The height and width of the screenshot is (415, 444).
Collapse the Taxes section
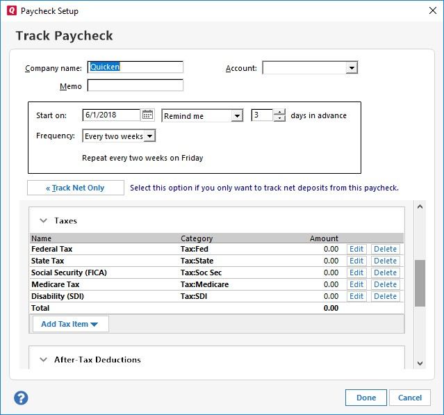point(43,220)
